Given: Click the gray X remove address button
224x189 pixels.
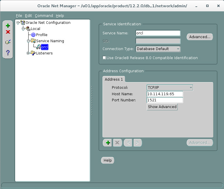Looking at the screenshot, I should click(117, 143).
